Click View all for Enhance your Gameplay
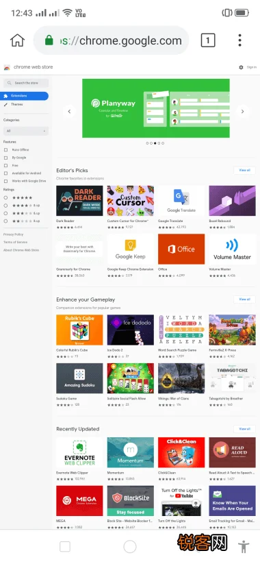This screenshot has height=564, width=260. 244,299
